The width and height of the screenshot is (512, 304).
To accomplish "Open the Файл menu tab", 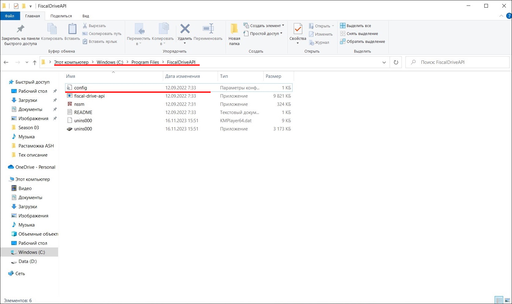I will tap(10, 16).
